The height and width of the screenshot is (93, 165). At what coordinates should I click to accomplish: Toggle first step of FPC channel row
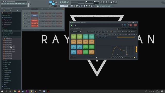[x=41, y=13]
